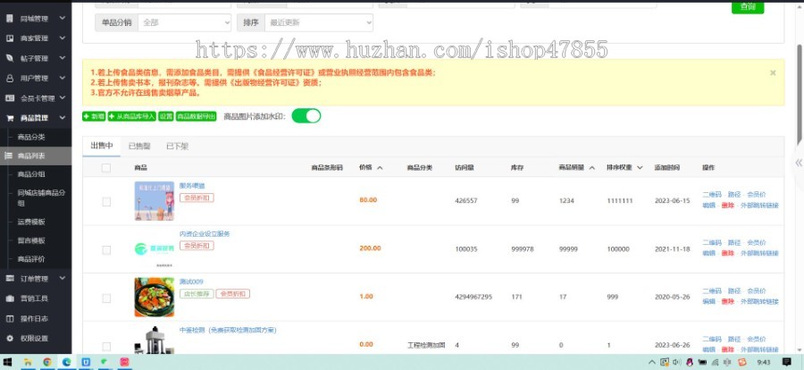Click 二维码 for the 2021-11-18 product
804x370 pixels.
tap(712, 243)
